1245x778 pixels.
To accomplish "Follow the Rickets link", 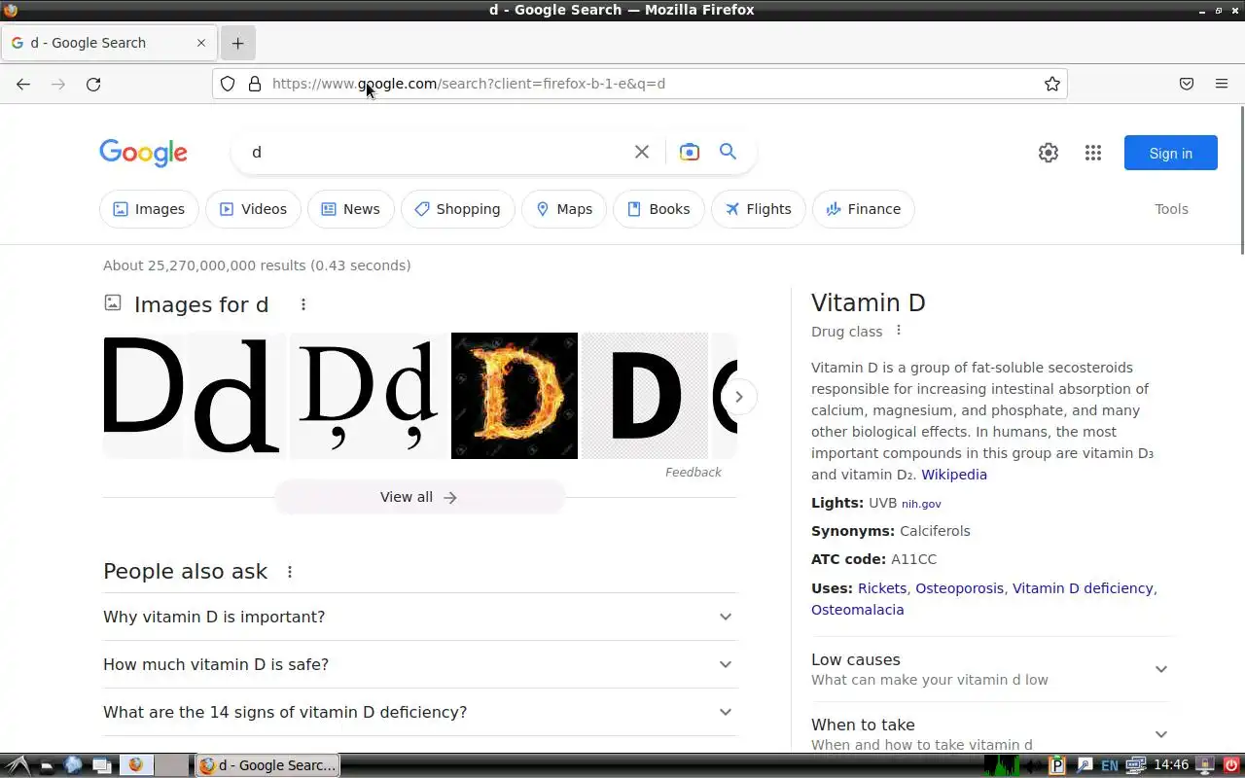I will (882, 588).
